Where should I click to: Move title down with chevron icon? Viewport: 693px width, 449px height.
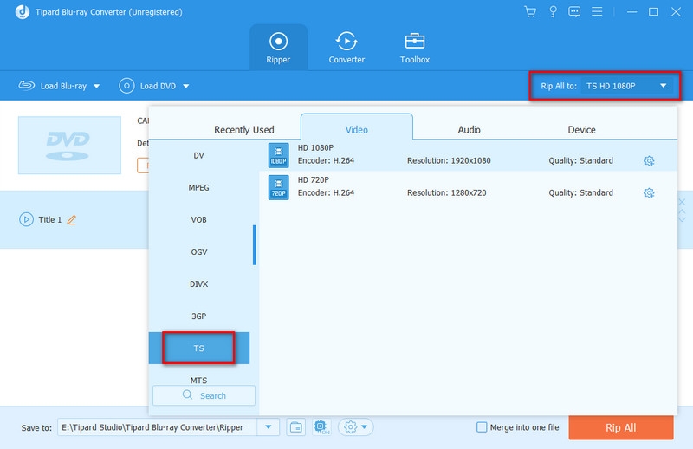(x=682, y=219)
